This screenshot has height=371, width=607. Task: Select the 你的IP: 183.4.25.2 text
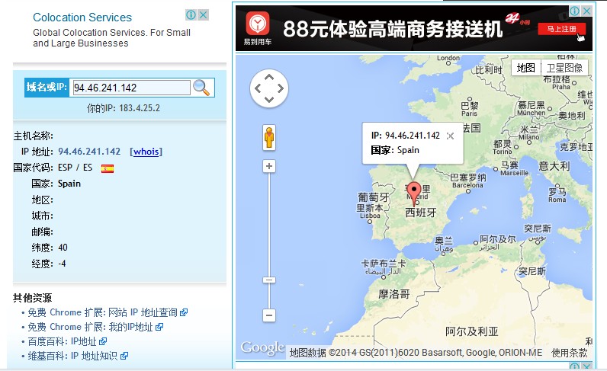[x=123, y=108]
